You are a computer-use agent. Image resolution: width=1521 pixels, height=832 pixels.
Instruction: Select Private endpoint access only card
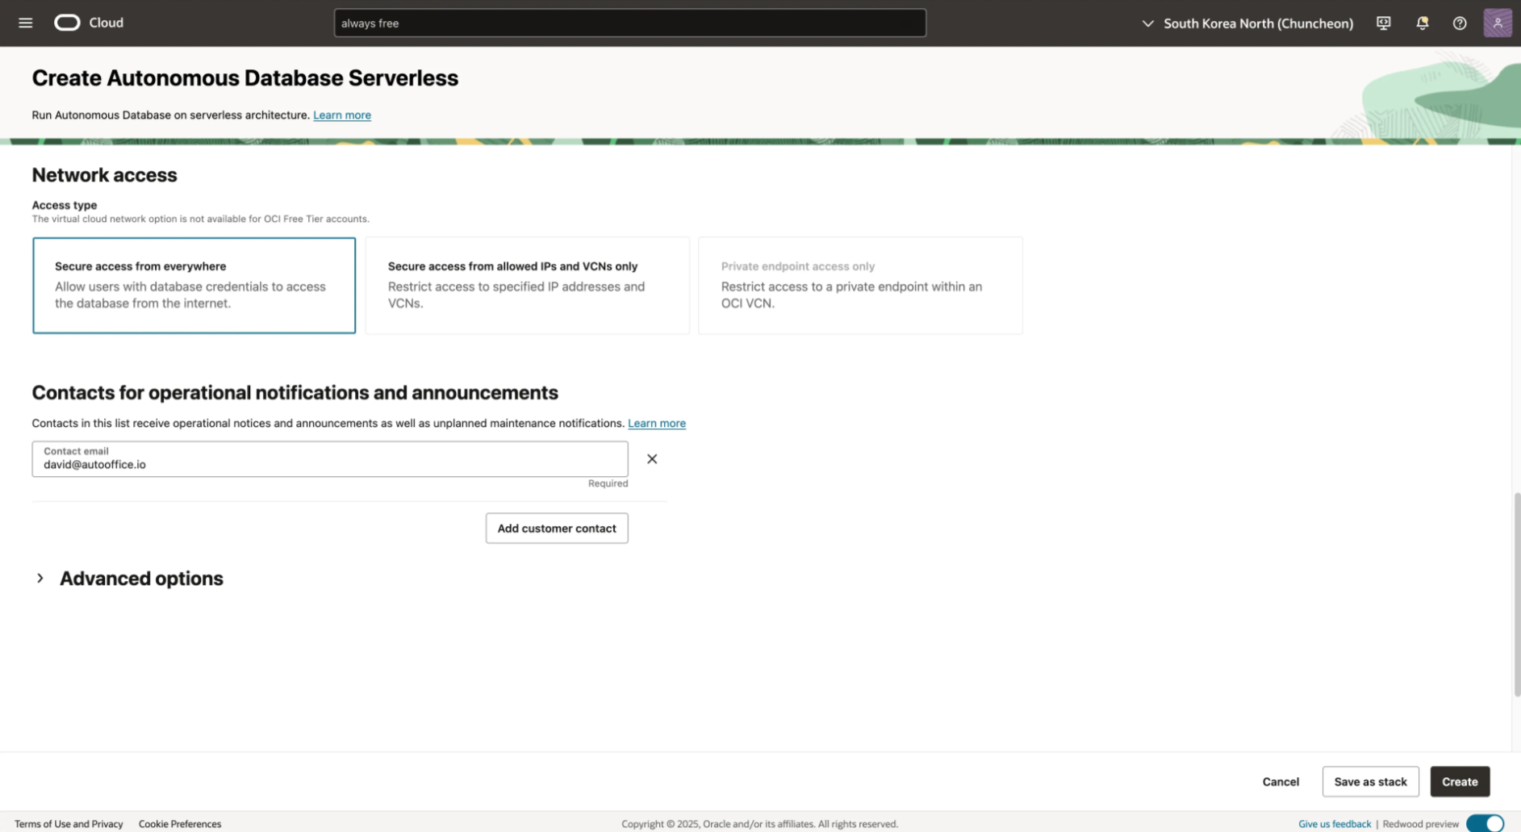pyautogui.click(x=860, y=285)
